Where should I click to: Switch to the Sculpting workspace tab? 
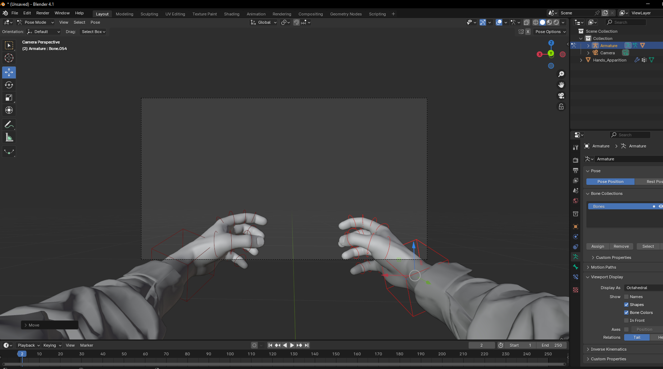(x=149, y=14)
